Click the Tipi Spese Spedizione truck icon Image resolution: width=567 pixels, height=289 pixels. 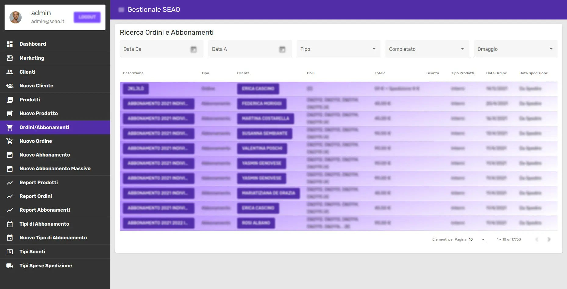click(10, 266)
